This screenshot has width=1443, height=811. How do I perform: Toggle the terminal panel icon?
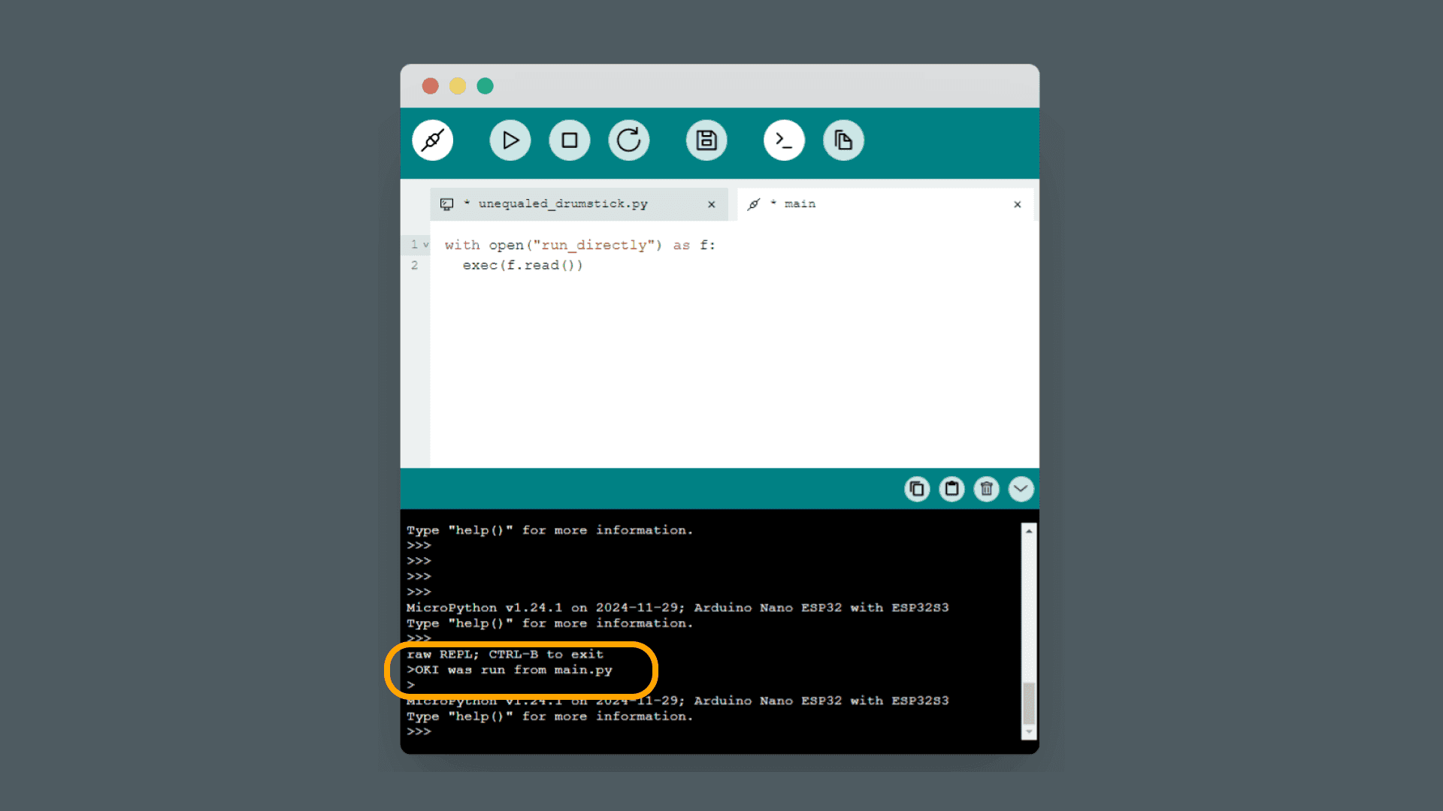(x=784, y=140)
